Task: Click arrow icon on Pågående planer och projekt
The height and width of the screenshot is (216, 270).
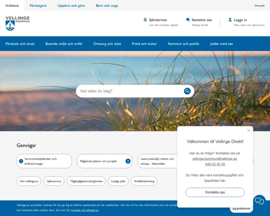Action: pyautogui.click(x=128, y=161)
